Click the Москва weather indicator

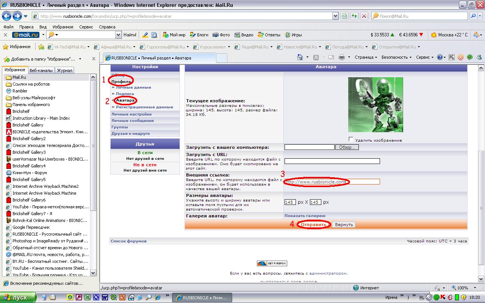(449, 35)
